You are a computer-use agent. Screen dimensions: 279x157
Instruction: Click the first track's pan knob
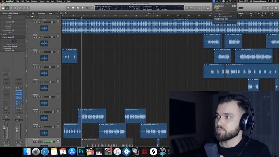58,21
